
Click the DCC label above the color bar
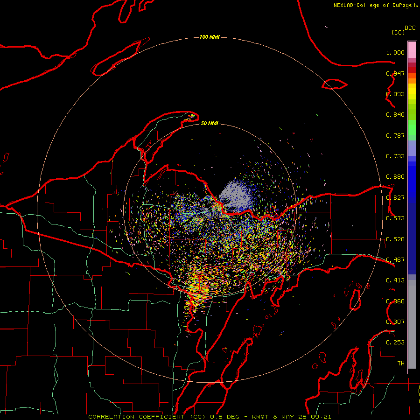(x=410, y=28)
